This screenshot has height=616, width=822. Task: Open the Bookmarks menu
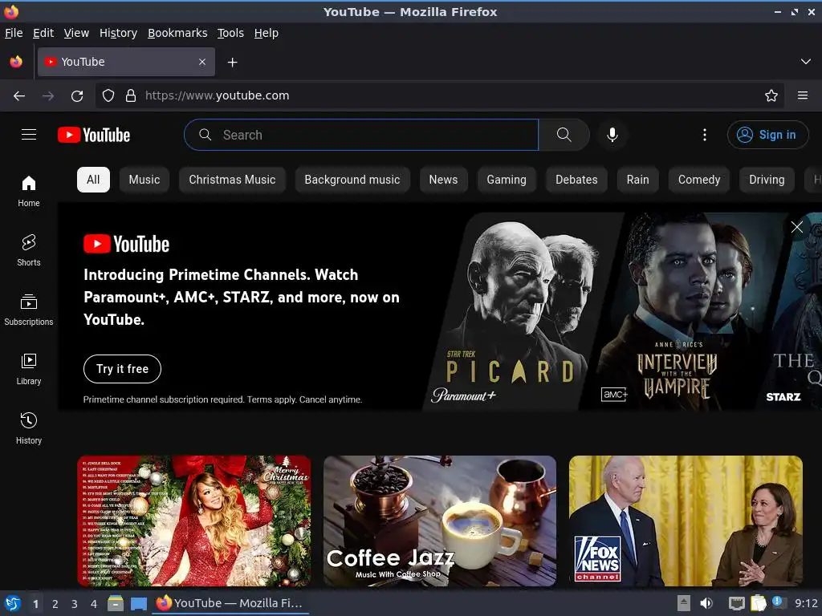tap(177, 33)
